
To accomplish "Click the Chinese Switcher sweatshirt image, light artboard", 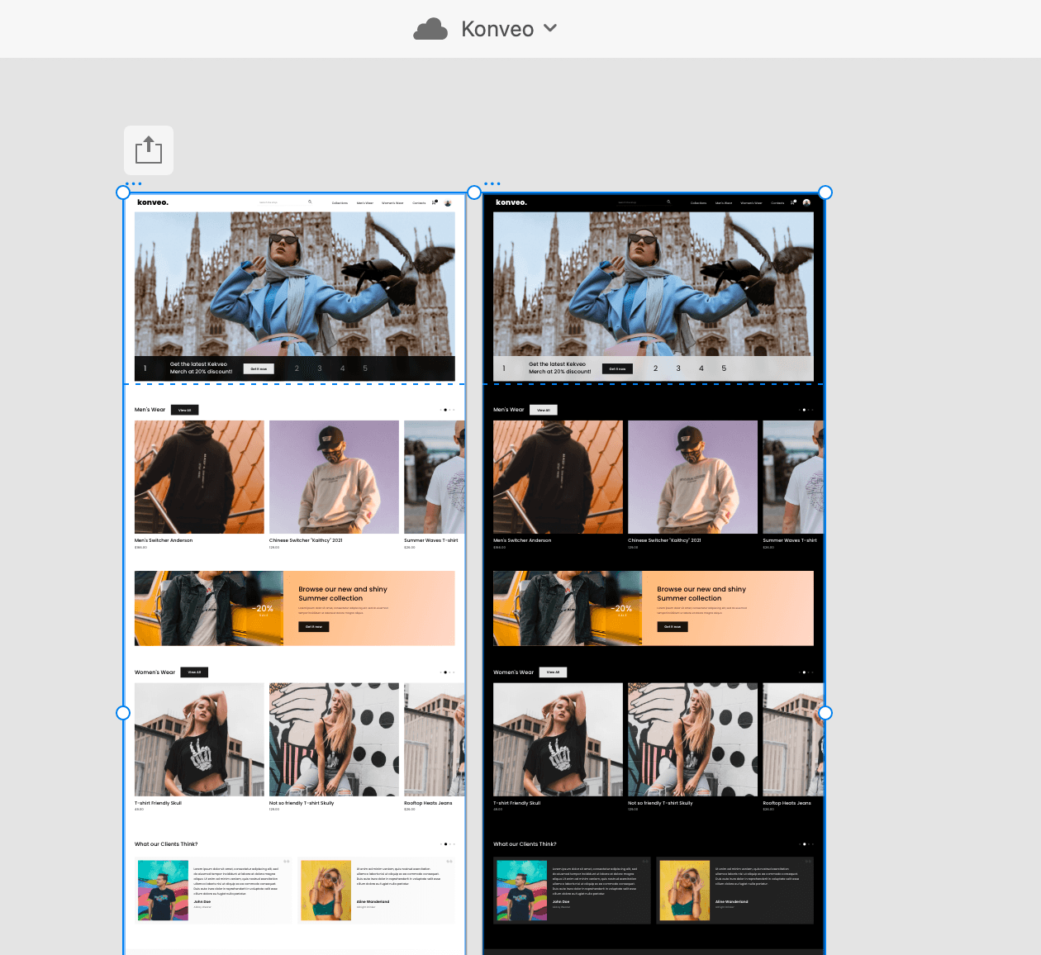I will (x=334, y=477).
